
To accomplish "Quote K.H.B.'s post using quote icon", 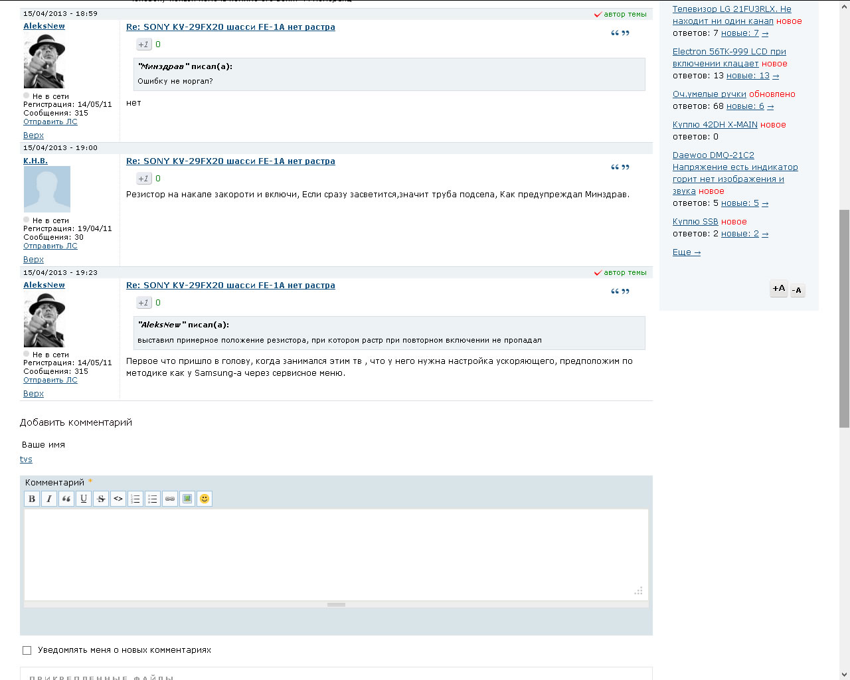I will point(620,167).
